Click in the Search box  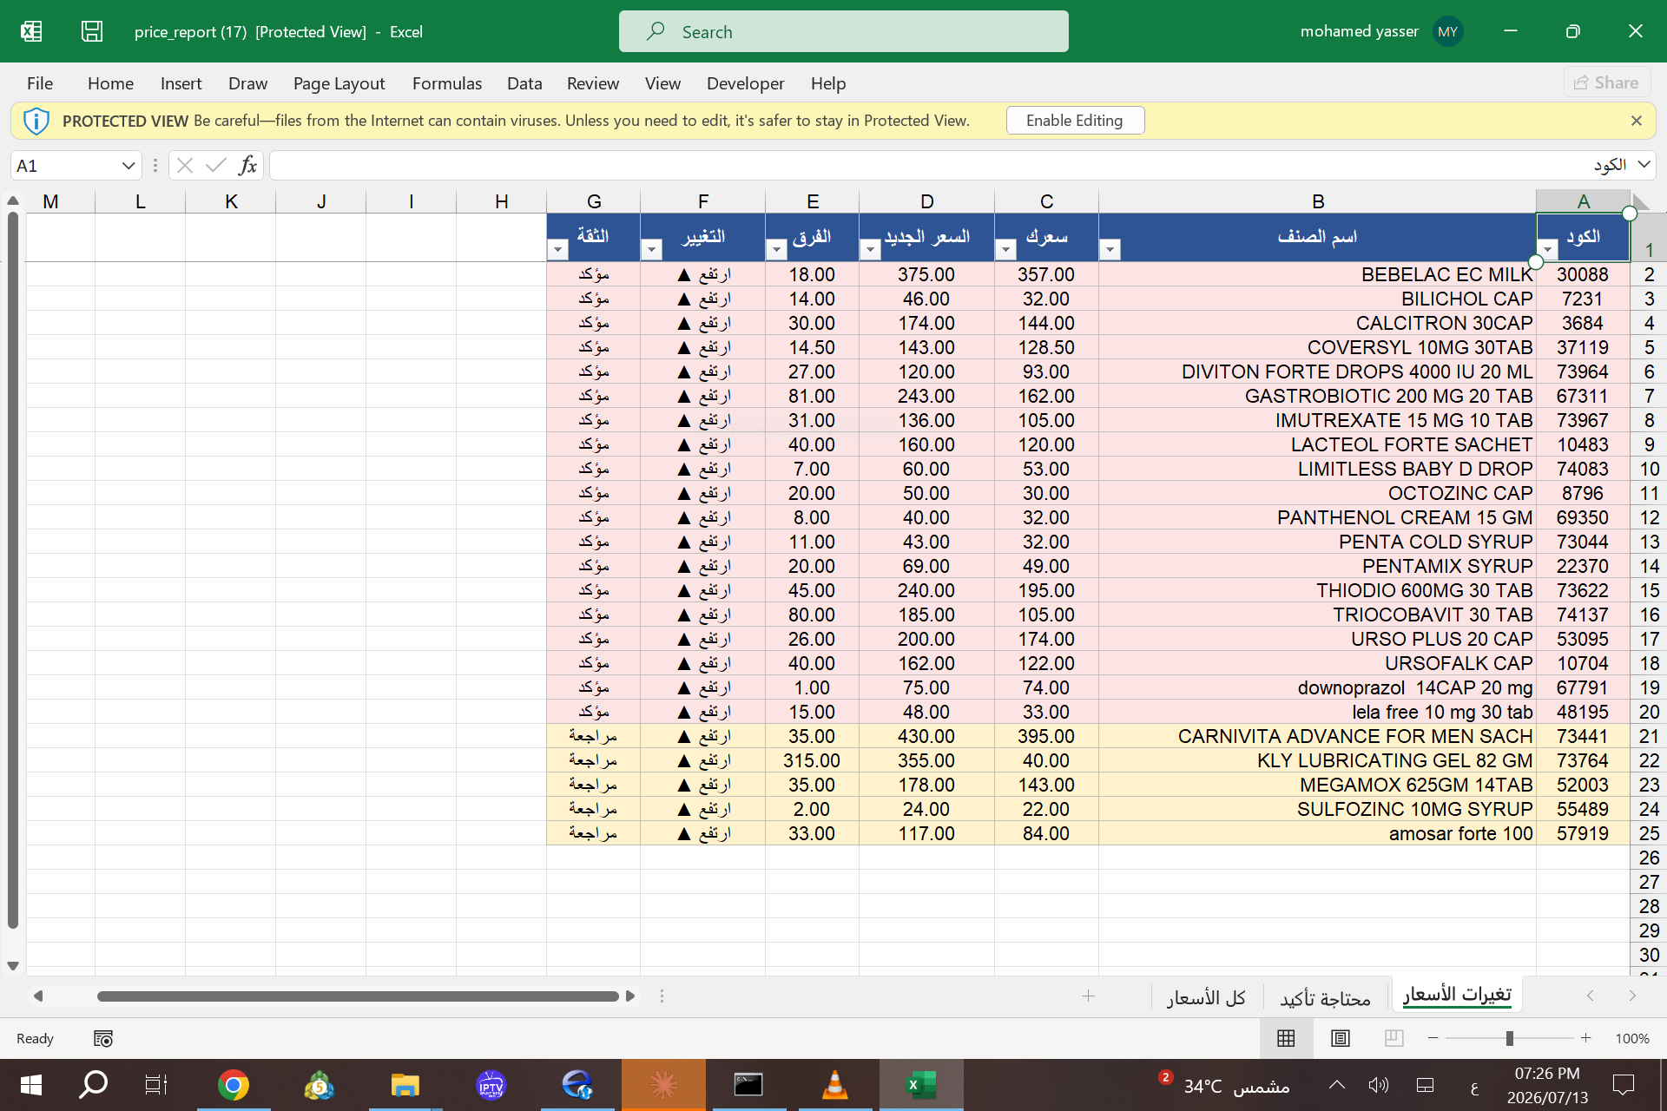843,31
